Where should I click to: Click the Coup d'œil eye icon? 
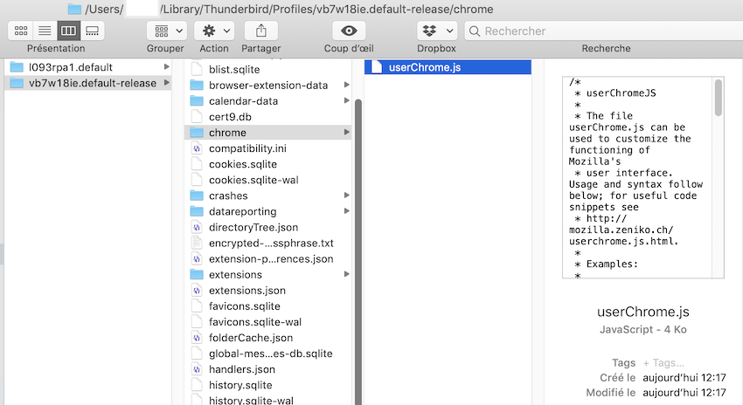pyautogui.click(x=349, y=31)
